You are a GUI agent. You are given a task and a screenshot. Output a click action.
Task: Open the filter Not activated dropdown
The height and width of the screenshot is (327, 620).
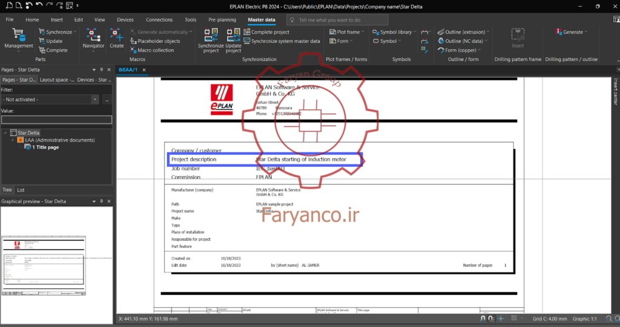pos(94,100)
